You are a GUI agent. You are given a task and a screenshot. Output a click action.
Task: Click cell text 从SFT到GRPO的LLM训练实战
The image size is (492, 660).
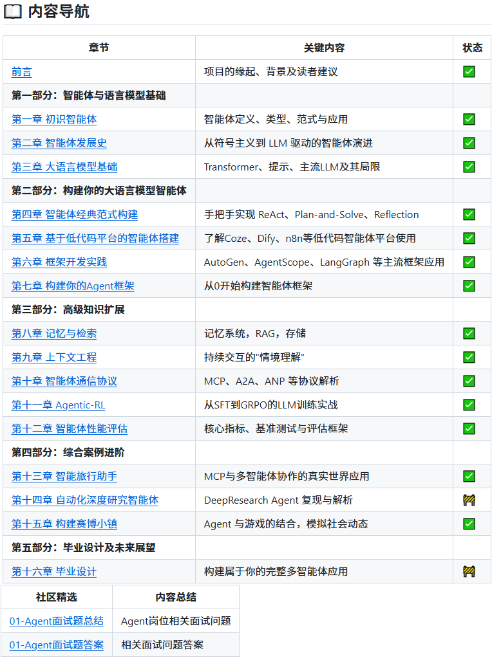click(x=271, y=405)
